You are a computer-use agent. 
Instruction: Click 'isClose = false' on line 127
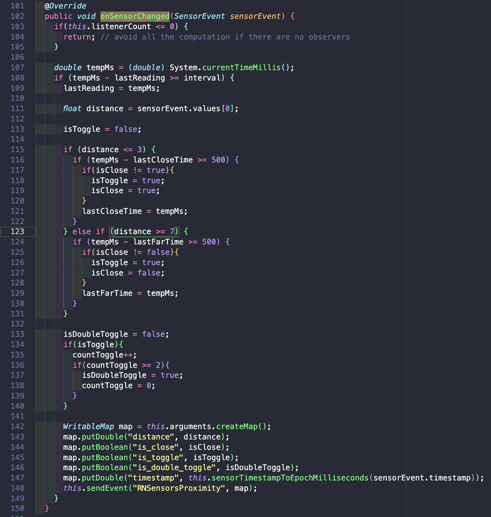click(x=126, y=273)
